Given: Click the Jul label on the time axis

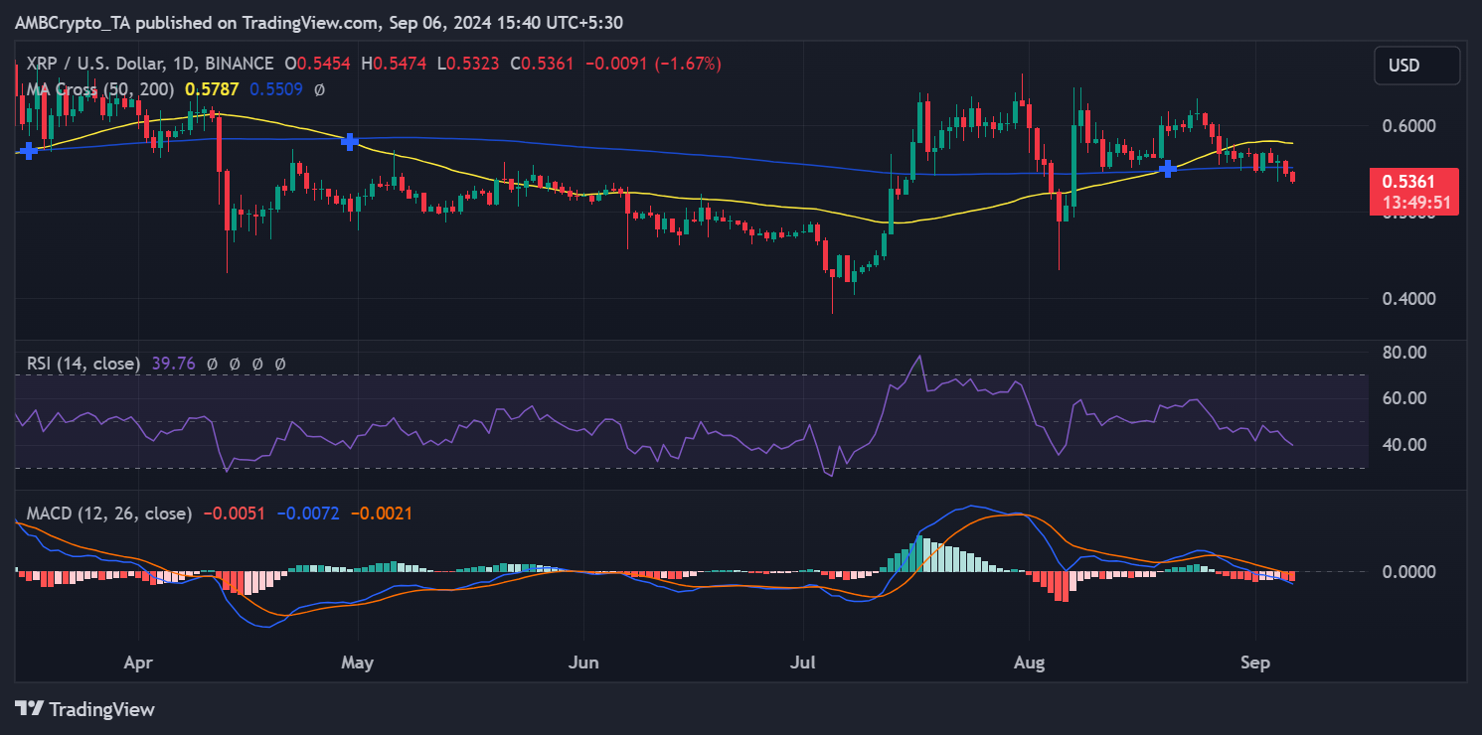Looking at the screenshot, I should (x=805, y=661).
